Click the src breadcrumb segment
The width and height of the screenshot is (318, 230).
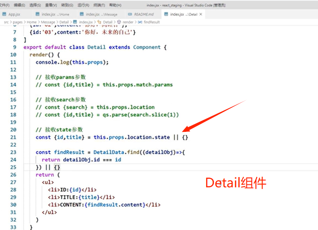point(6,22)
